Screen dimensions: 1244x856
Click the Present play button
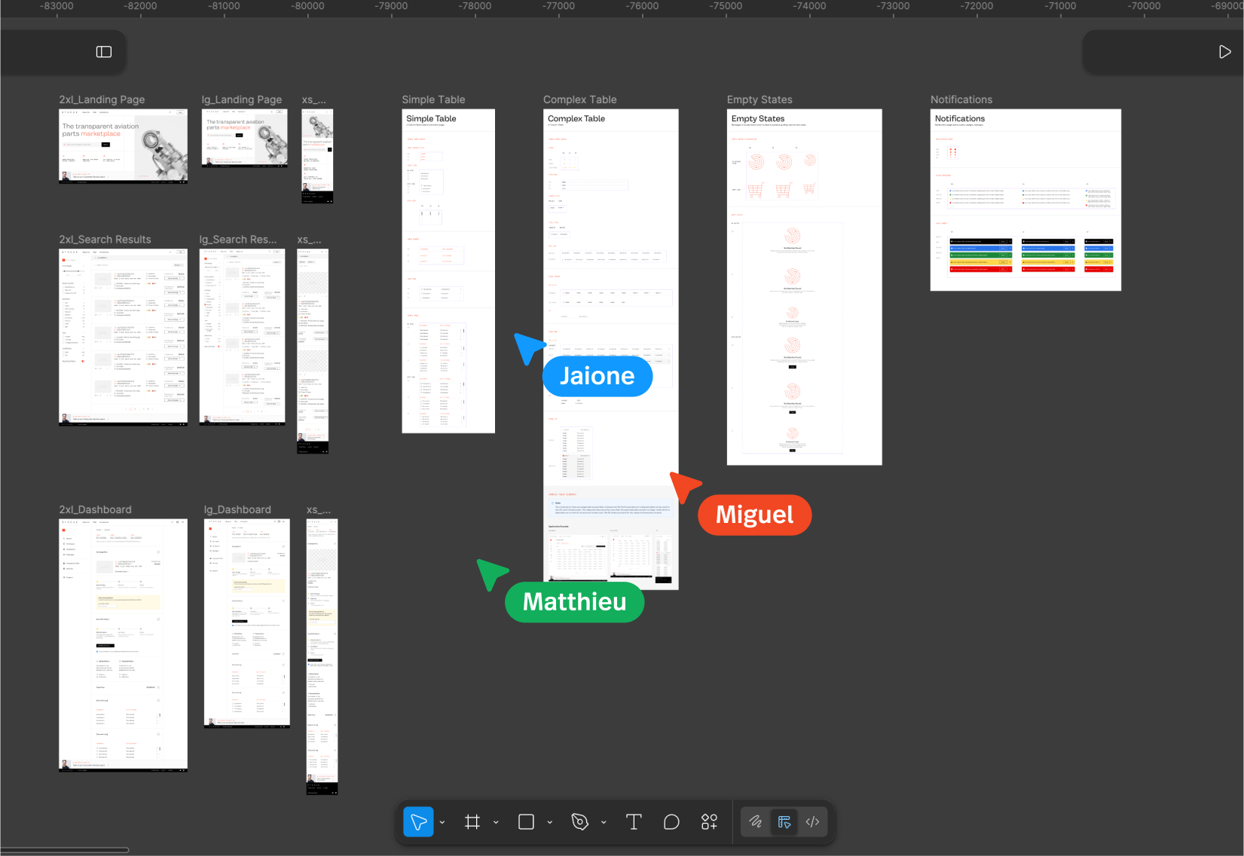(x=1224, y=52)
